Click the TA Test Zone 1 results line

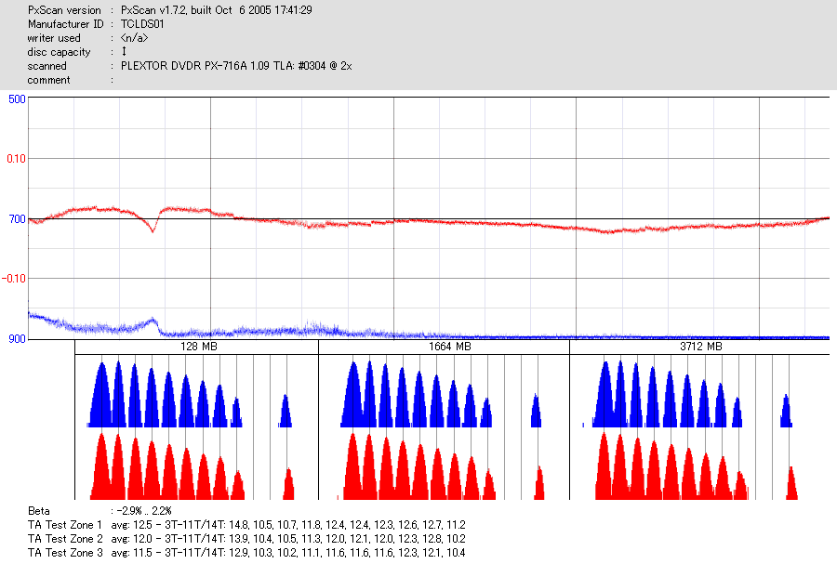(x=246, y=525)
